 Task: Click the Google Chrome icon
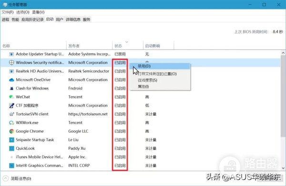point(11,131)
